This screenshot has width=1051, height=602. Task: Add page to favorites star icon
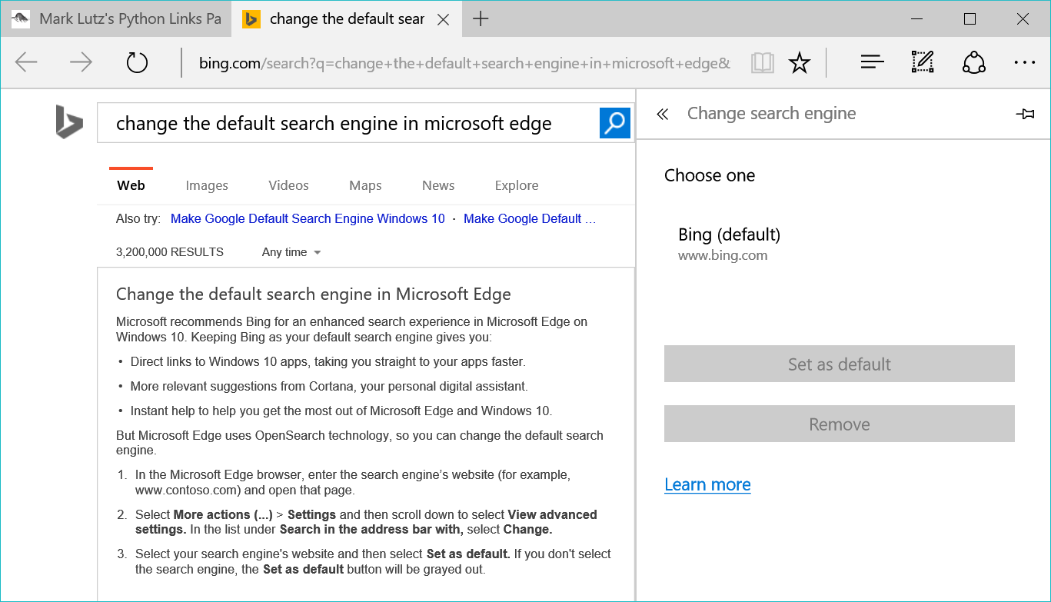(x=800, y=63)
